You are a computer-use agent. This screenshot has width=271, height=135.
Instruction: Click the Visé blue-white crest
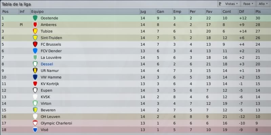35,130
